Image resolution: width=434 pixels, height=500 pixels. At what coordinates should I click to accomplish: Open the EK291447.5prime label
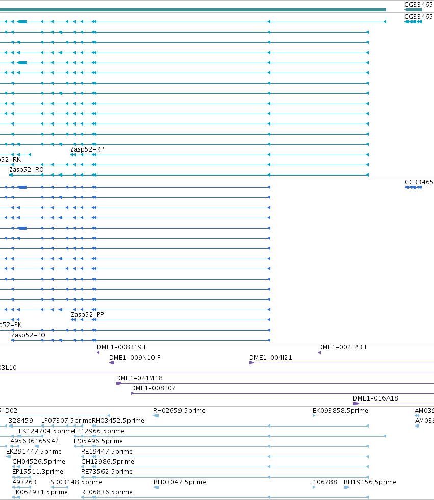coord(34,451)
